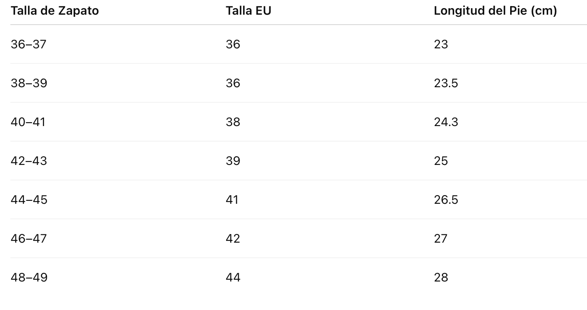The height and width of the screenshot is (310, 587).
Task: Click EU size 44 cell
Action: (233, 278)
